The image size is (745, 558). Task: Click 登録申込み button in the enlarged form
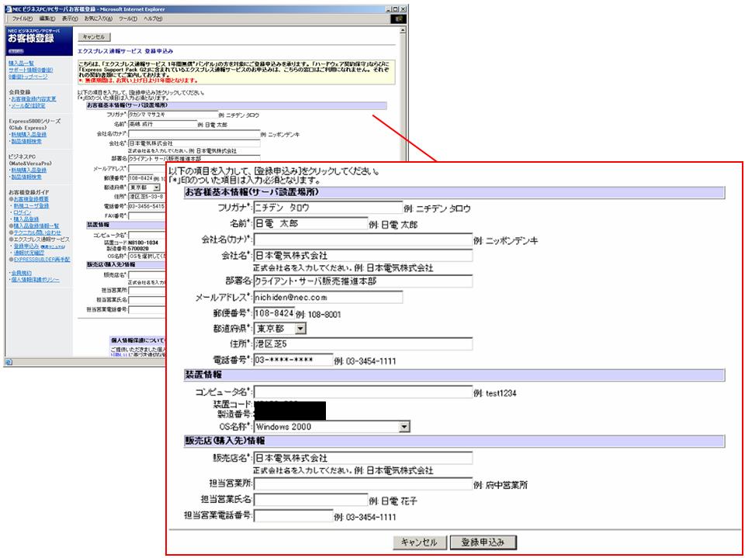483,542
